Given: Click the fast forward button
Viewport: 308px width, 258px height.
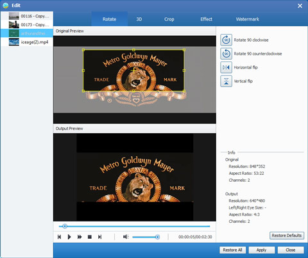Looking at the screenshot, I should (x=80, y=237).
